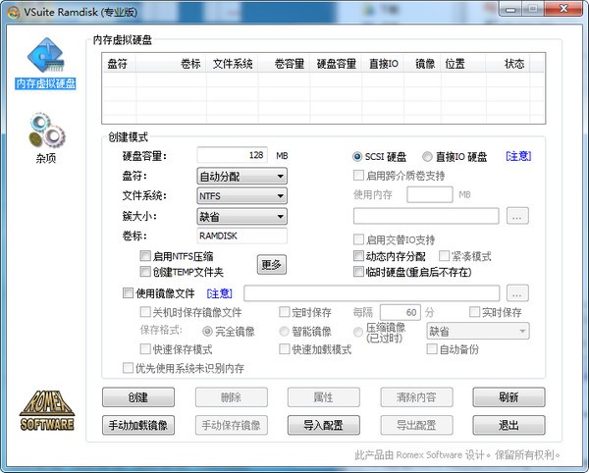This screenshot has width=589, height=473.
Task: Browse with the memory path ellipsis button
Action: click(x=517, y=216)
